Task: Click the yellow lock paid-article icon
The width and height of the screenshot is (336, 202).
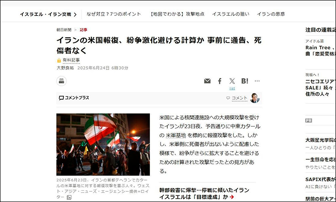Action: pyautogui.click(x=59, y=61)
